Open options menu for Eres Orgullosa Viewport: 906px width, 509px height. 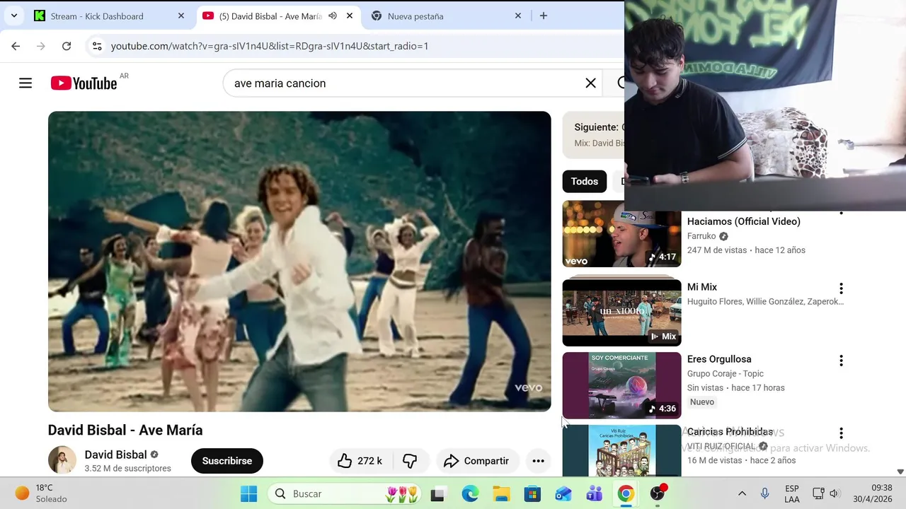[x=841, y=361]
